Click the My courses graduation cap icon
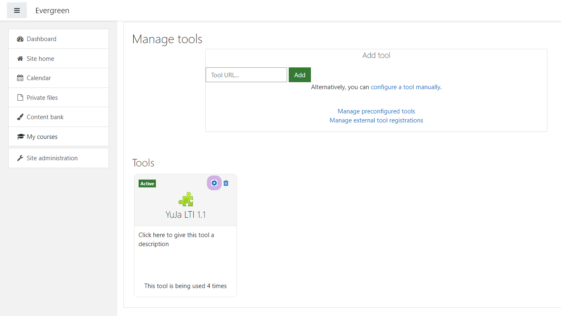The image size is (561, 316). click(21, 136)
